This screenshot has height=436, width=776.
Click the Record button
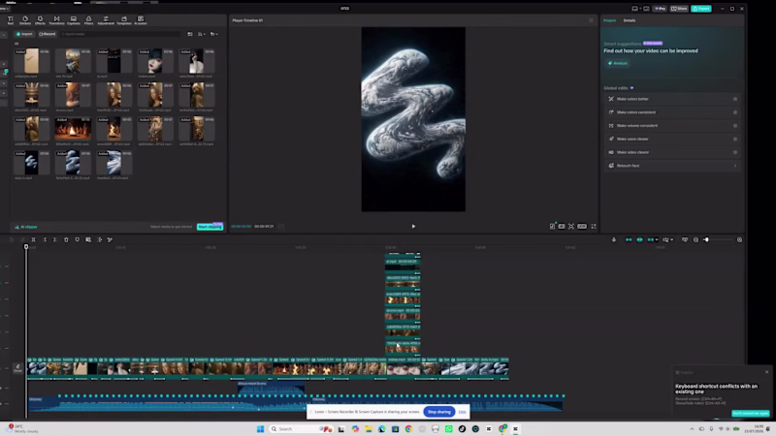48,34
